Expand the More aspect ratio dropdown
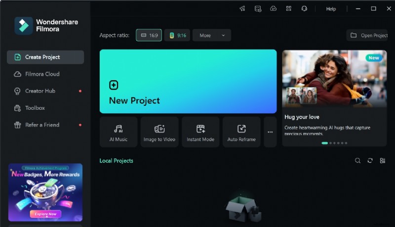Viewport: 395px width, 227px height. coord(212,35)
